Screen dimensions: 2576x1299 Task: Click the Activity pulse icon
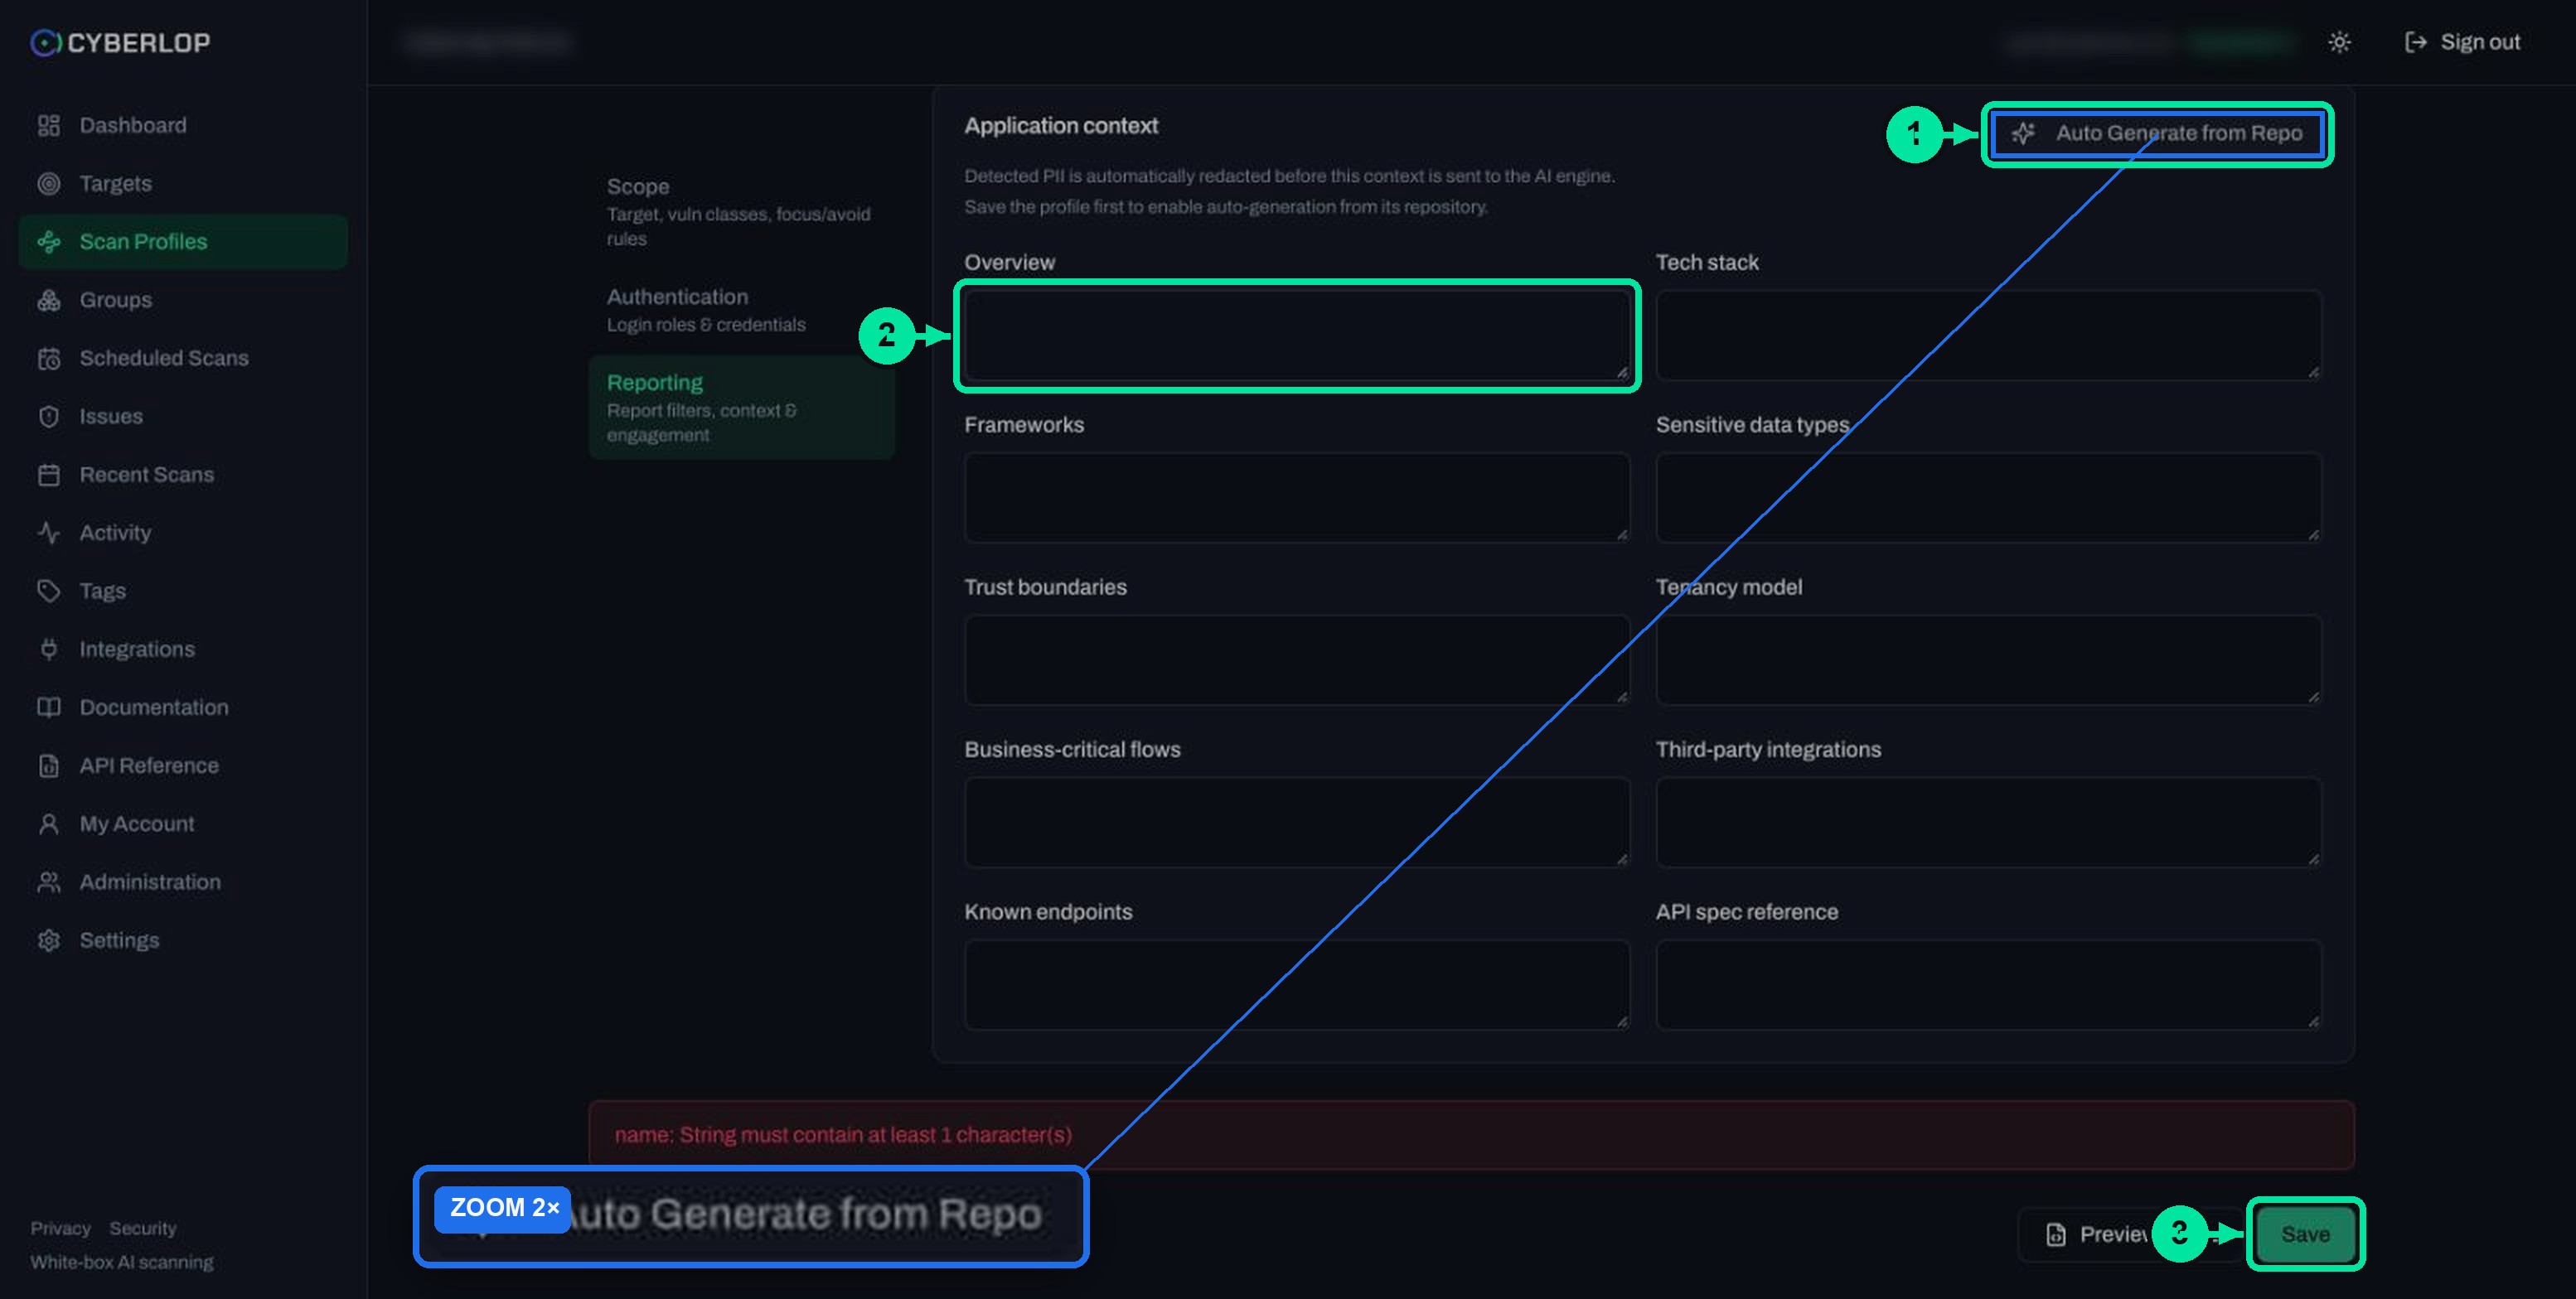[x=48, y=533]
